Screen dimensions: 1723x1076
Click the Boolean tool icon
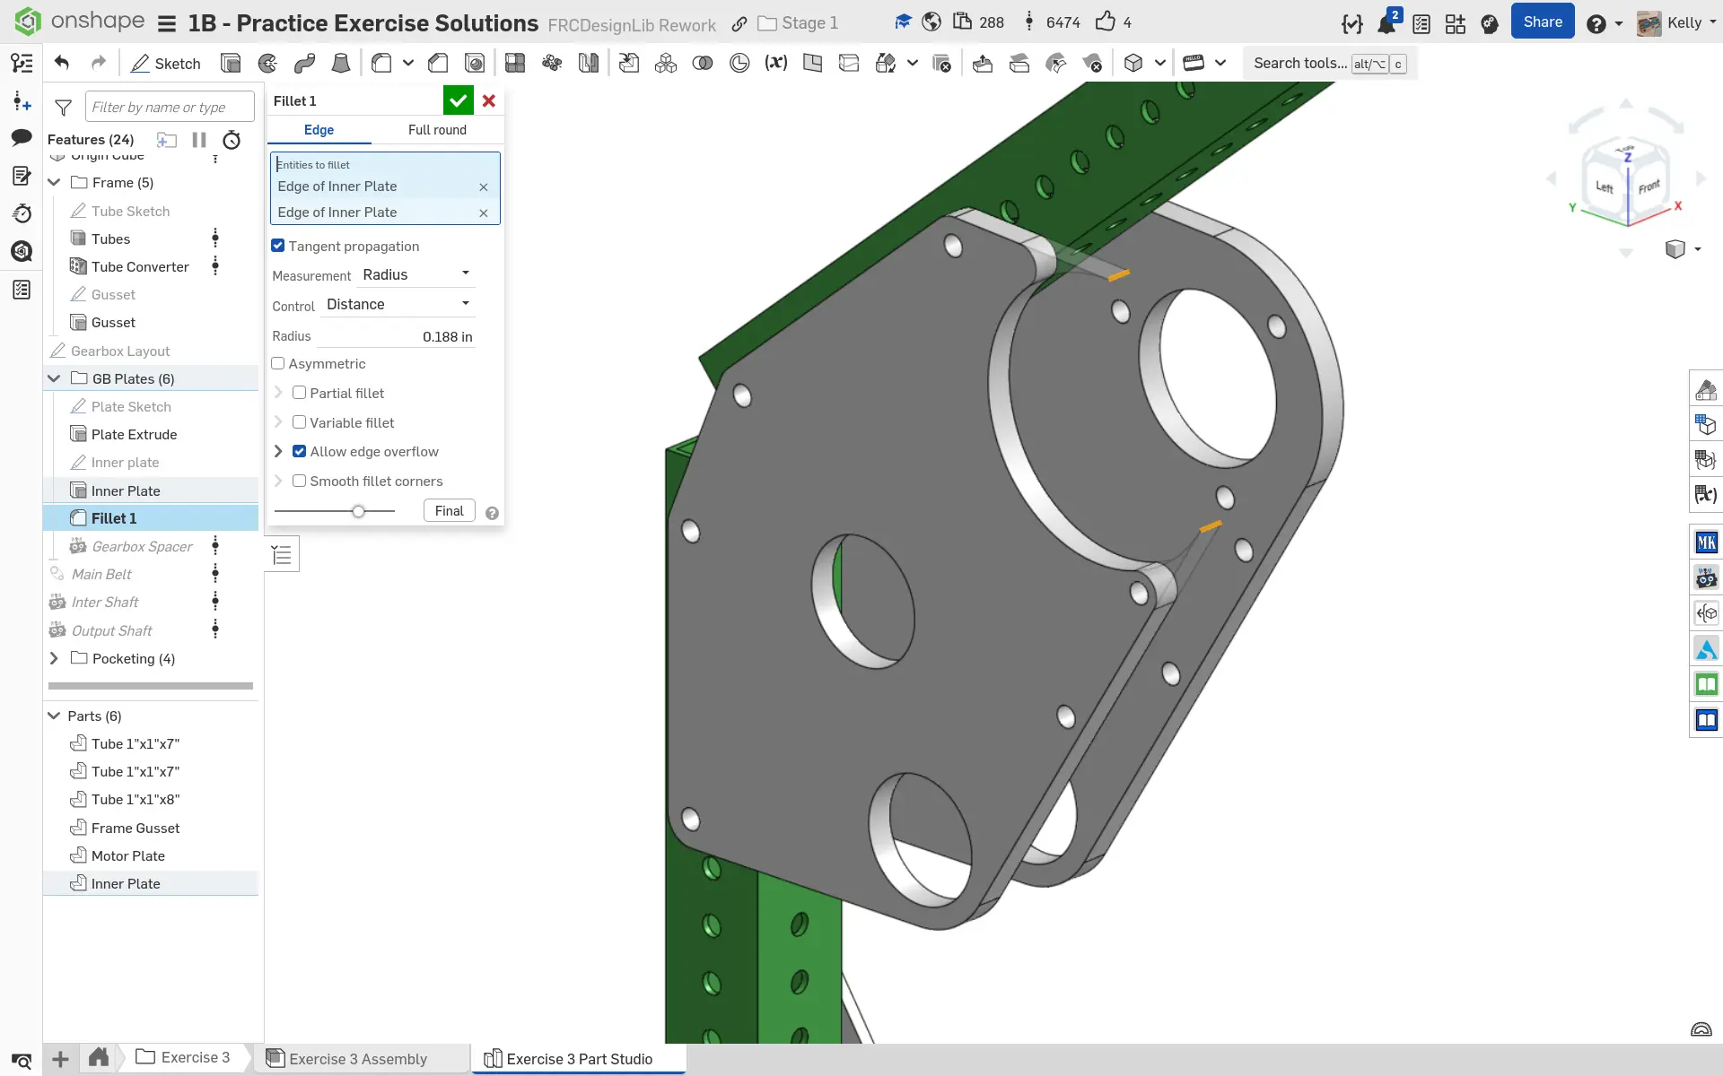[703, 63]
